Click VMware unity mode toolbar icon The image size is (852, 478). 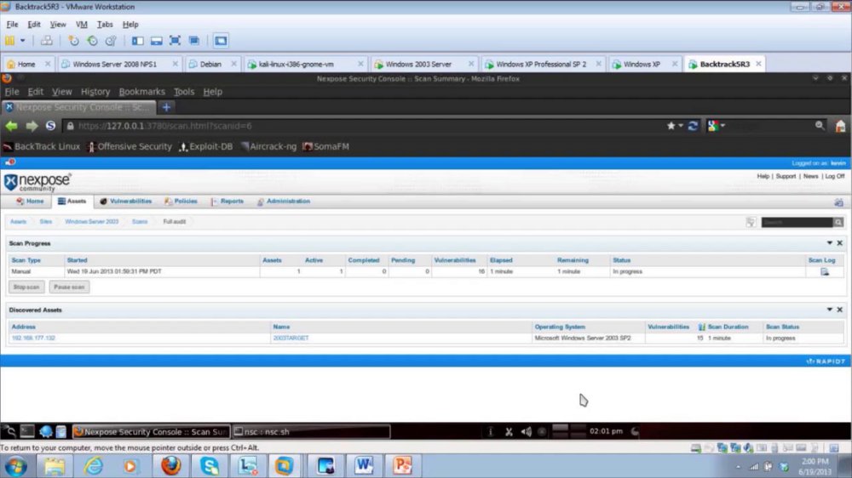(x=194, y=41)
